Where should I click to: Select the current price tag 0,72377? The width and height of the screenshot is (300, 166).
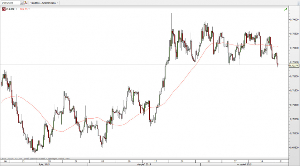[294, 66]
